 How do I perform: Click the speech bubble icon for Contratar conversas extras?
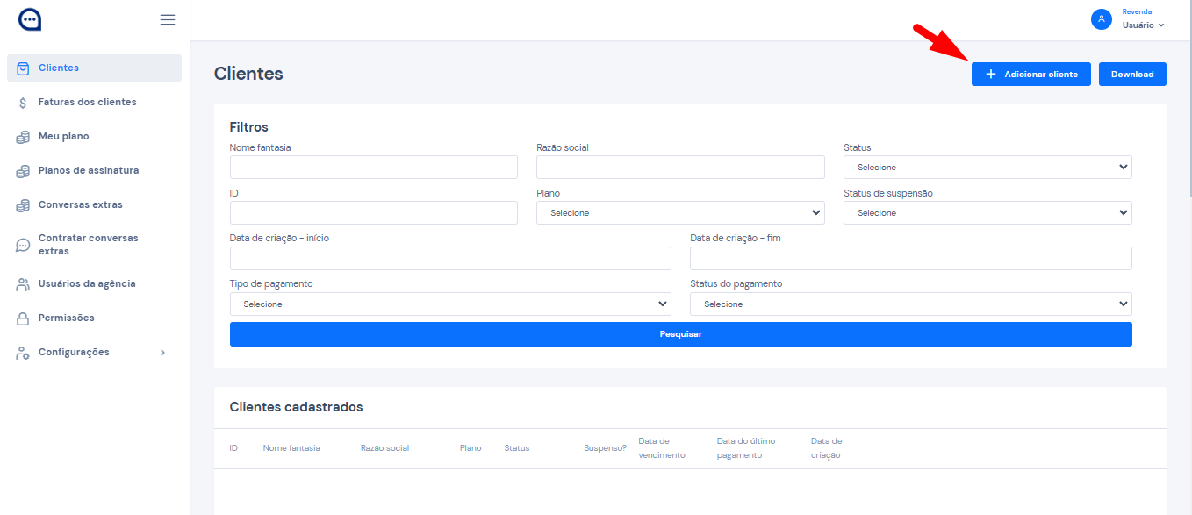(x=24, y=245)
